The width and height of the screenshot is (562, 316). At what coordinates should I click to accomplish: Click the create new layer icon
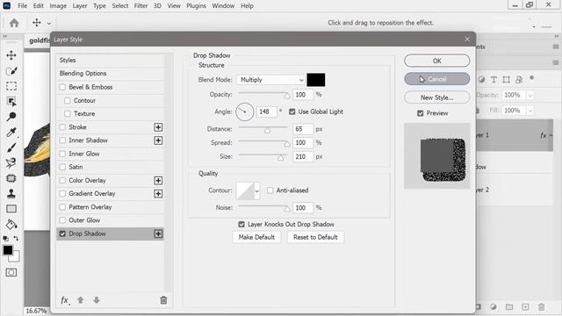[x=525, y=307]
